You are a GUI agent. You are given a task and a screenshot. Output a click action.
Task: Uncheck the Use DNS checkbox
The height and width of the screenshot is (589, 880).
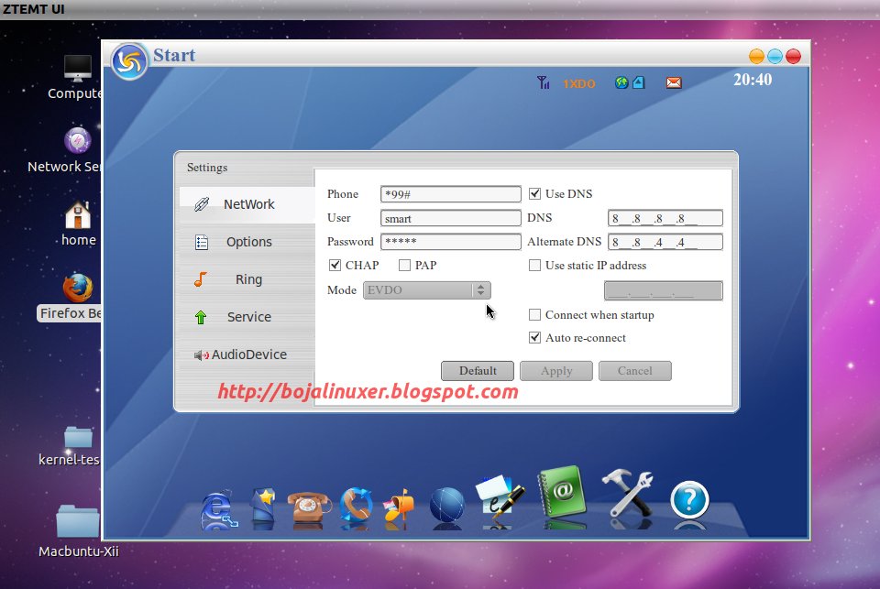click(x=534, y=193)
